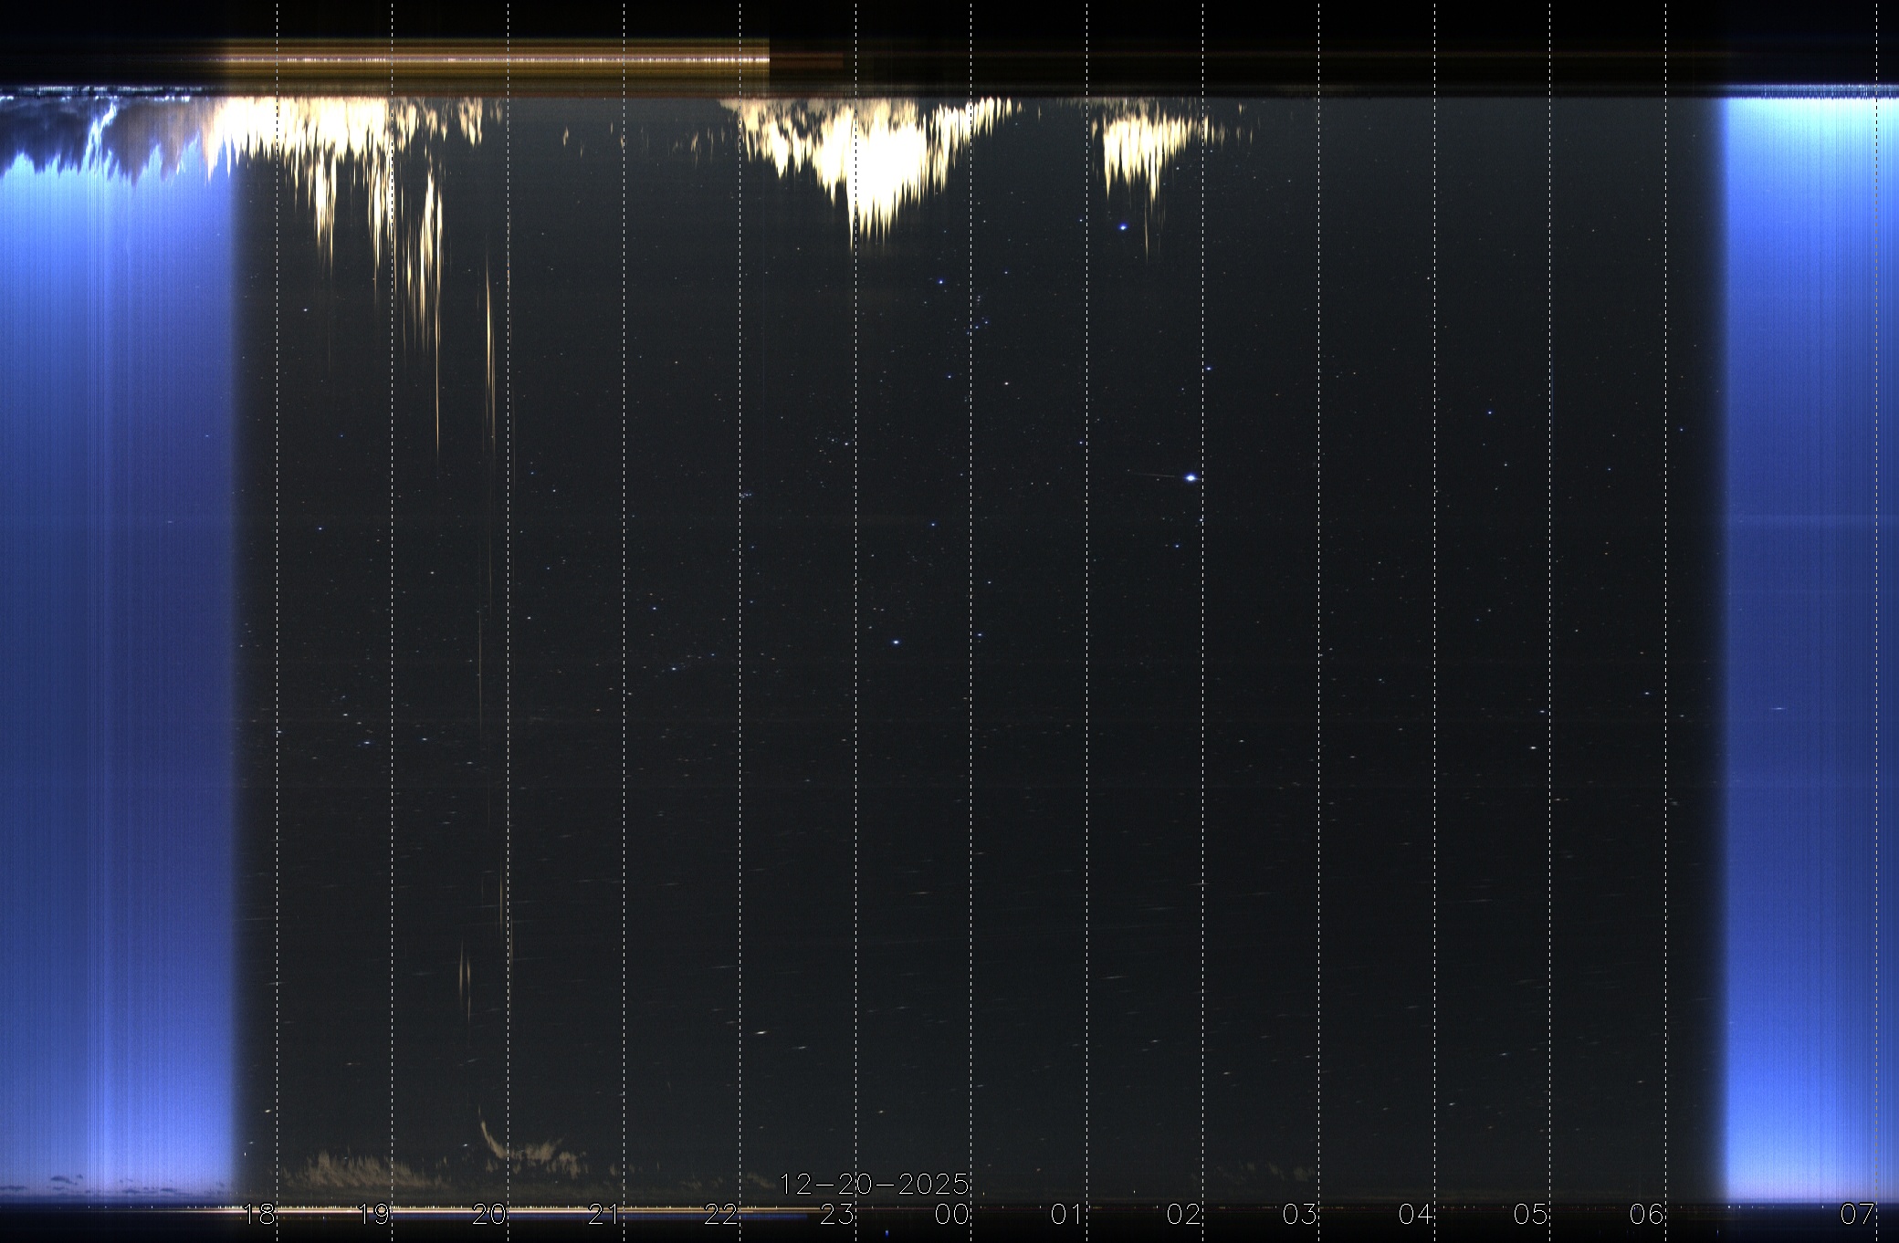Click the 02 hour label

pos(1184,1214)
